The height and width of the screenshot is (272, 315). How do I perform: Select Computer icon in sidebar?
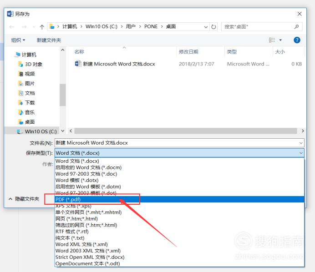[18, 55]
